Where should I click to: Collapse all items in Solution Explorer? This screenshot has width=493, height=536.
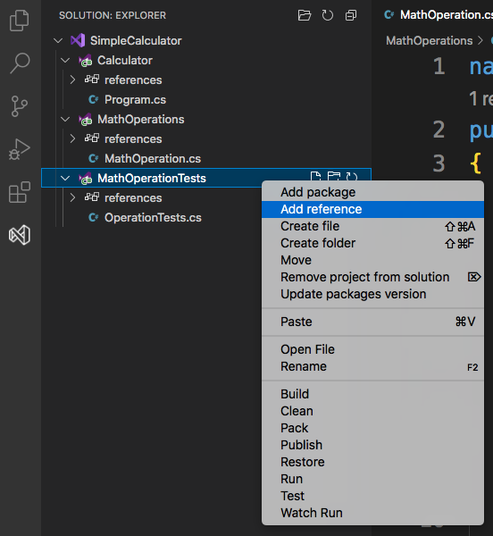click(x=351, y=15)
